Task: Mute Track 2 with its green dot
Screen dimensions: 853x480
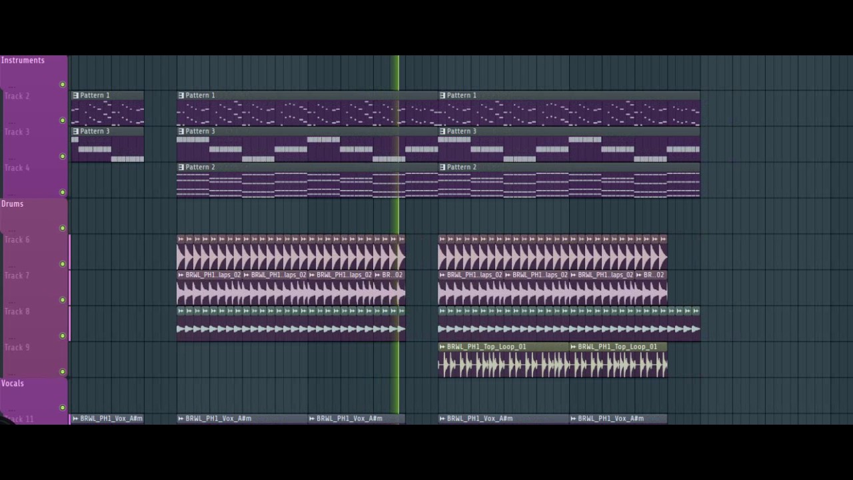Action: (63, 121)
